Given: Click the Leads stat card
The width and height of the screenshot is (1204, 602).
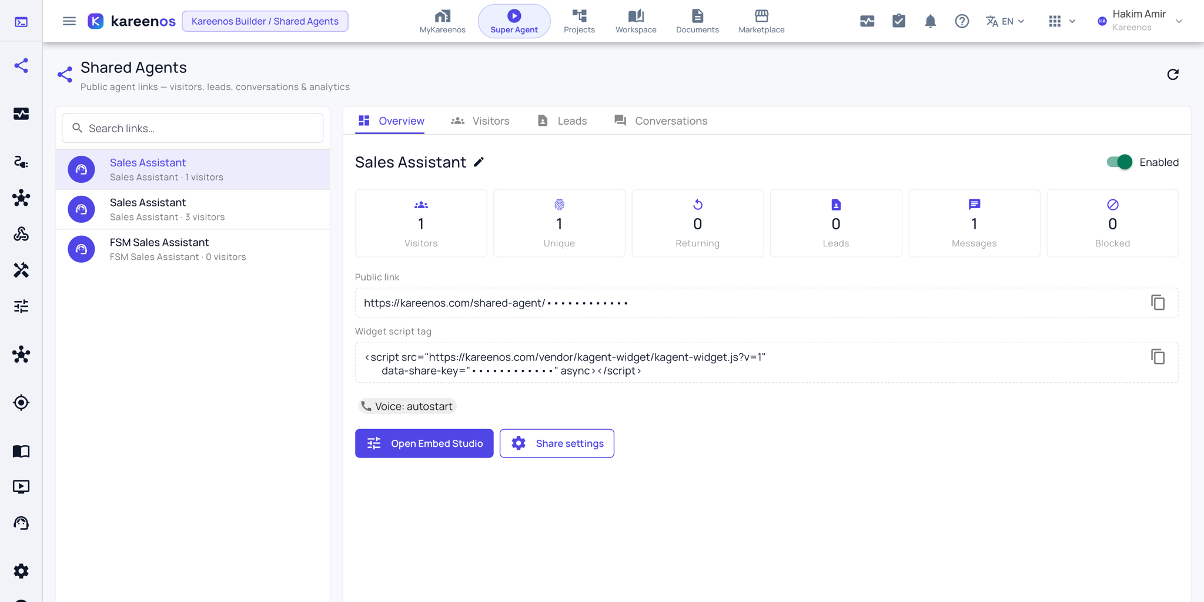Looking at the screenshot, I should 836,223.
